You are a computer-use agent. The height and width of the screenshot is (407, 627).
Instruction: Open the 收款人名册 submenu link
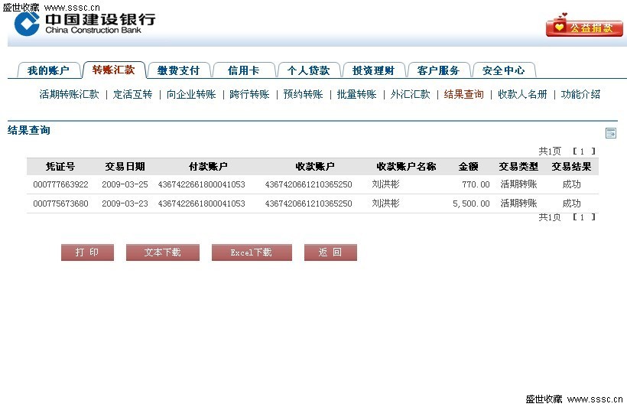(522, 95)
